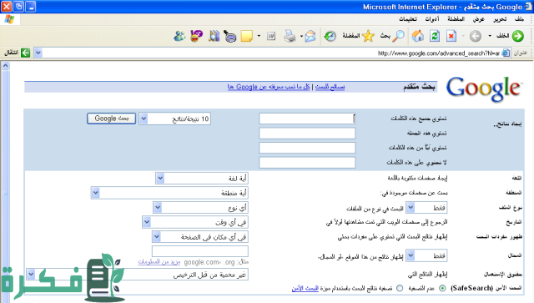
Task: Open the تحرير (Edit) menu
Action: (500, 19)
